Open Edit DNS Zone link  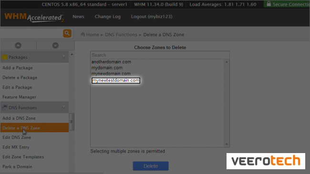click(x=17, y=137)
